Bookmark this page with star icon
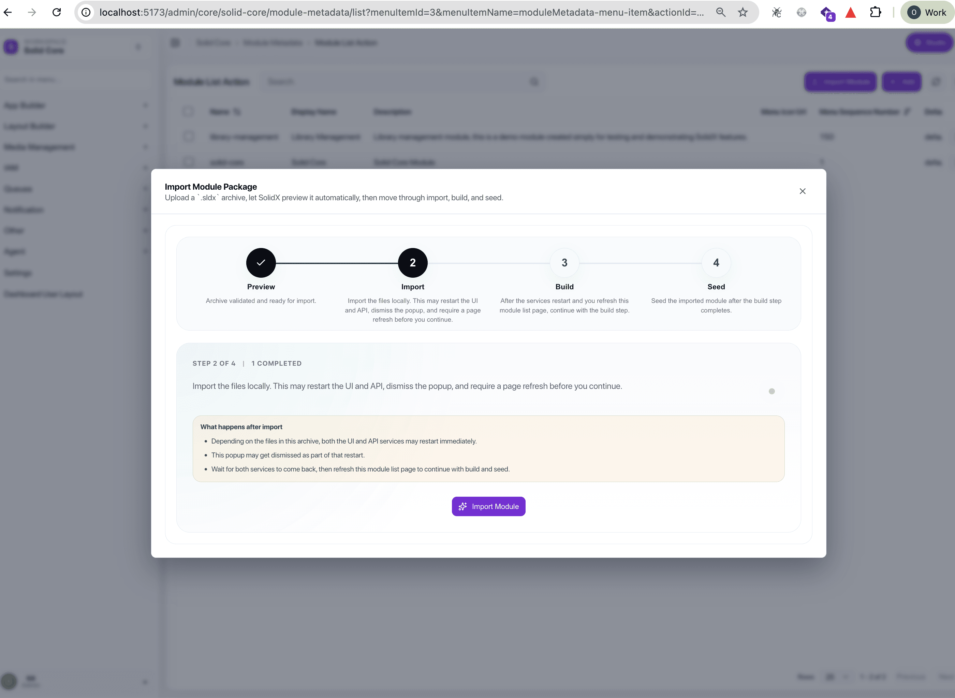Image resolution: width=955 pixels, height=698 pixels. click(743, 12)
